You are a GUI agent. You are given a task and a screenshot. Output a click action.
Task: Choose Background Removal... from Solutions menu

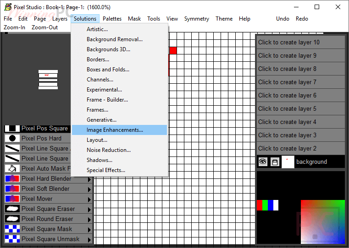120,39
